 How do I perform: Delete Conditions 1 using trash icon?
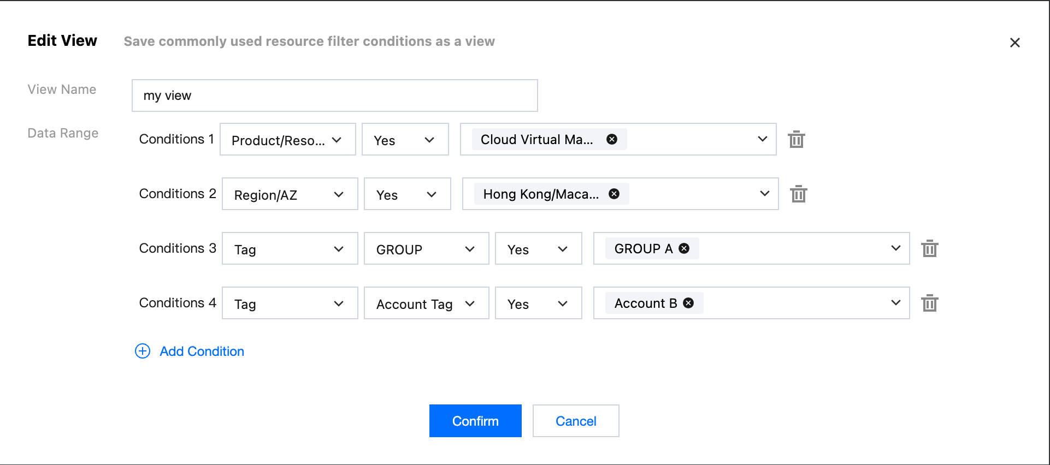(796, 140)
